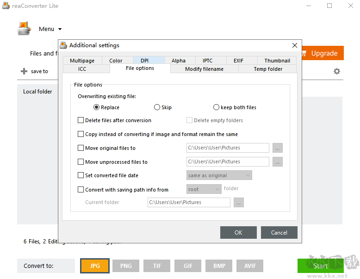Select GIF as output format

point(188,266)
